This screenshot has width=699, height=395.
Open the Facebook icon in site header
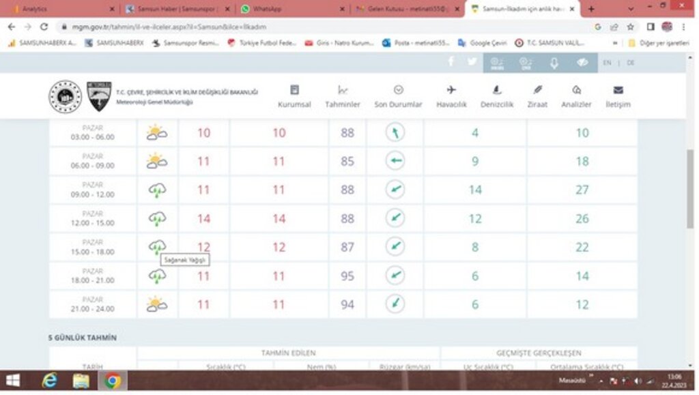(451, 62)
